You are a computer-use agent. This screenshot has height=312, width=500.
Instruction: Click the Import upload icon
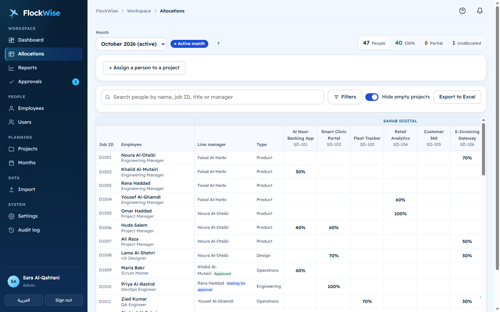coord(11,190)
